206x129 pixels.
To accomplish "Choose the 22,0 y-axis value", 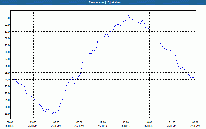I will [7, 93].
